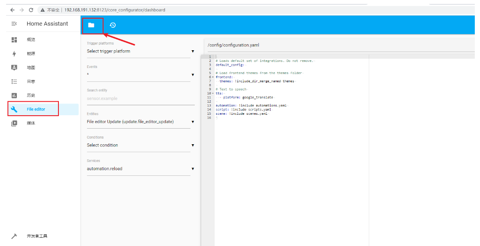Viewport: 480px width, 246px height.
Task: Collapse the frontend block fold arrow on line 6
Action: click(213, 77)
